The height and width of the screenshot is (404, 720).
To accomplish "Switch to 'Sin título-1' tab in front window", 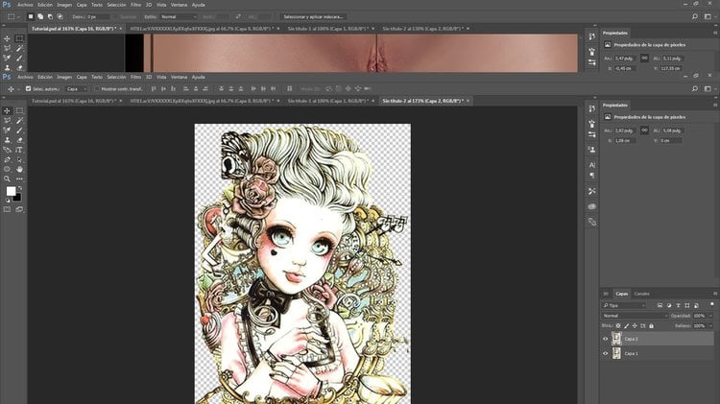I will [328, 101].
